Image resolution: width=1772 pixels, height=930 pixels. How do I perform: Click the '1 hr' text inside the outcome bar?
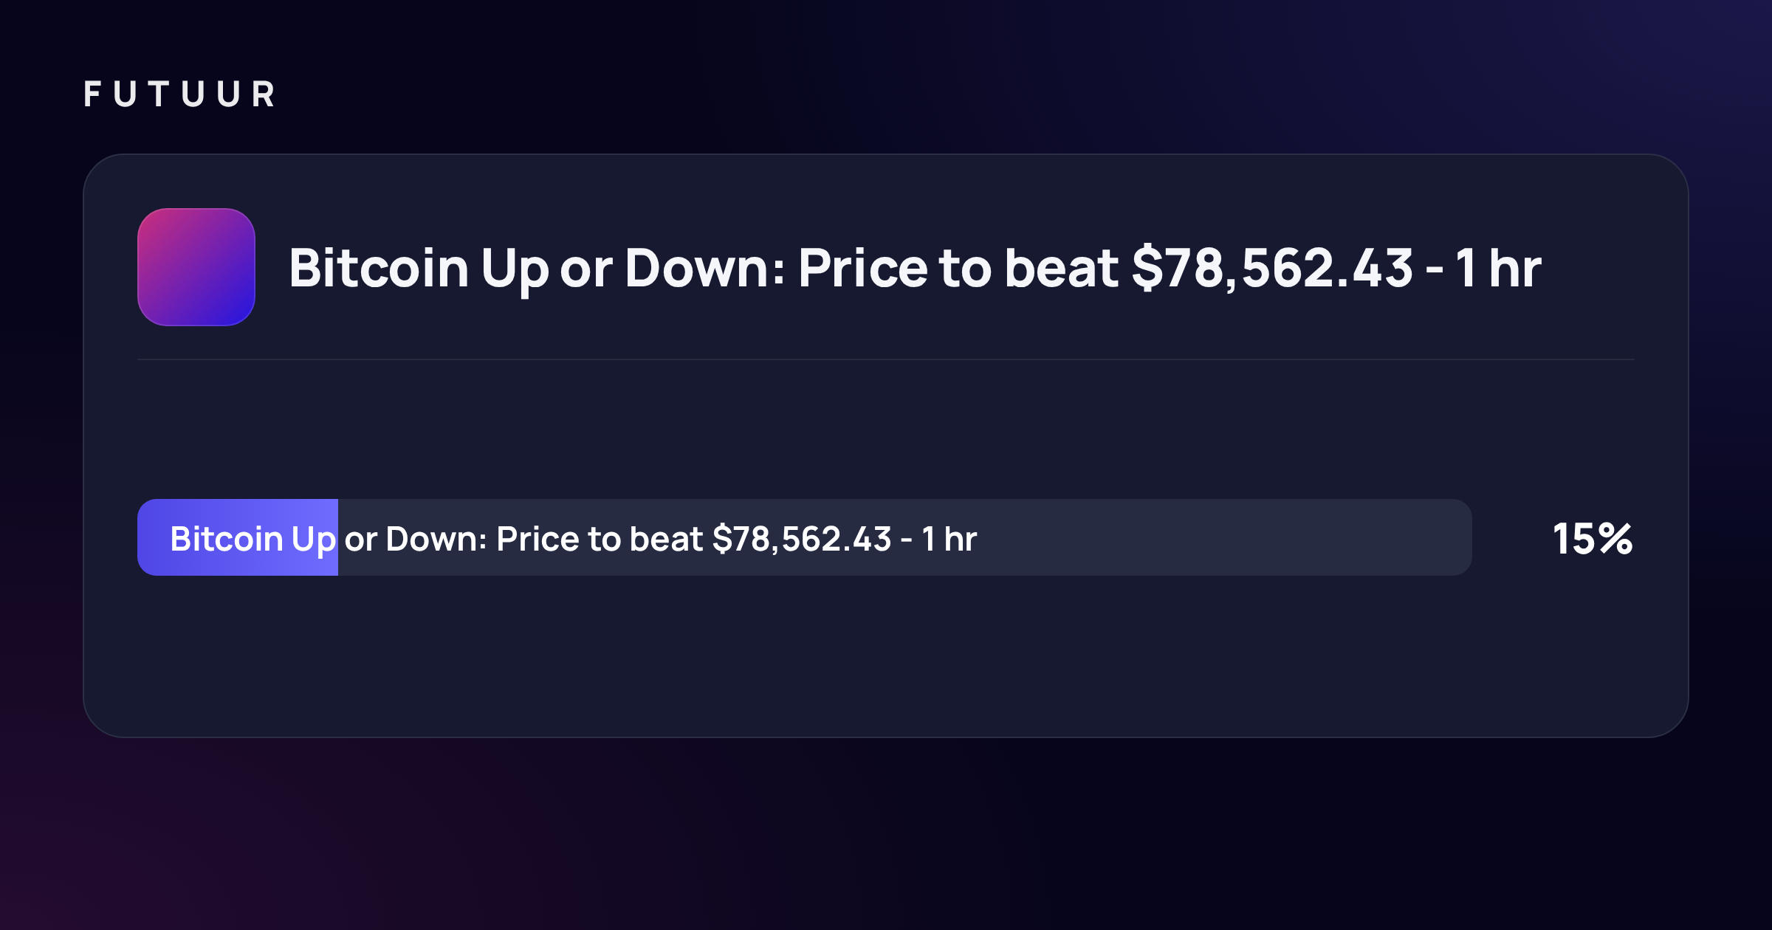949,540
